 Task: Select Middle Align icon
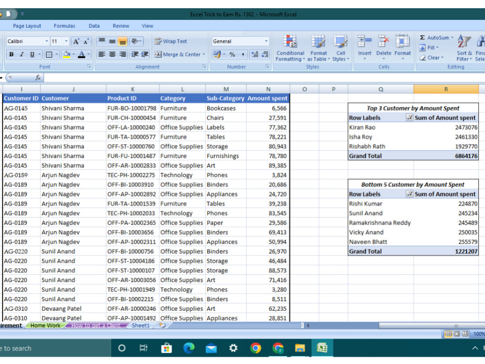click(113, 41)
